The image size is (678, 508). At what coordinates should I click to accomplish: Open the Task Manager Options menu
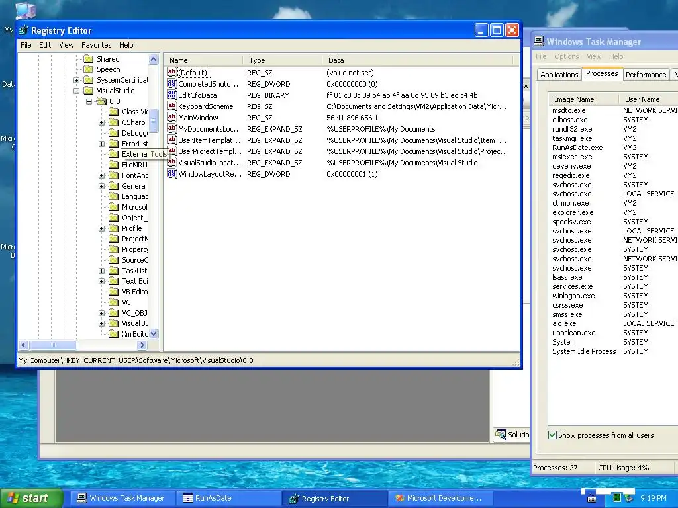tap(567, 56)
